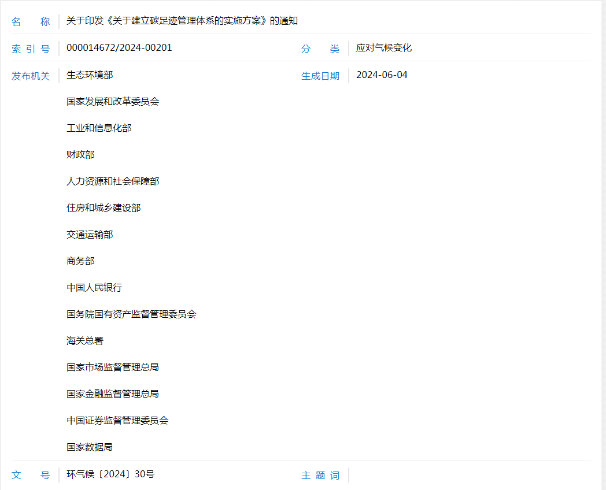Click the category value 应对气候变化
Image resolution: width=606 pixels, height=490 pixels.
pyautogui.click(x=384, y=48)
